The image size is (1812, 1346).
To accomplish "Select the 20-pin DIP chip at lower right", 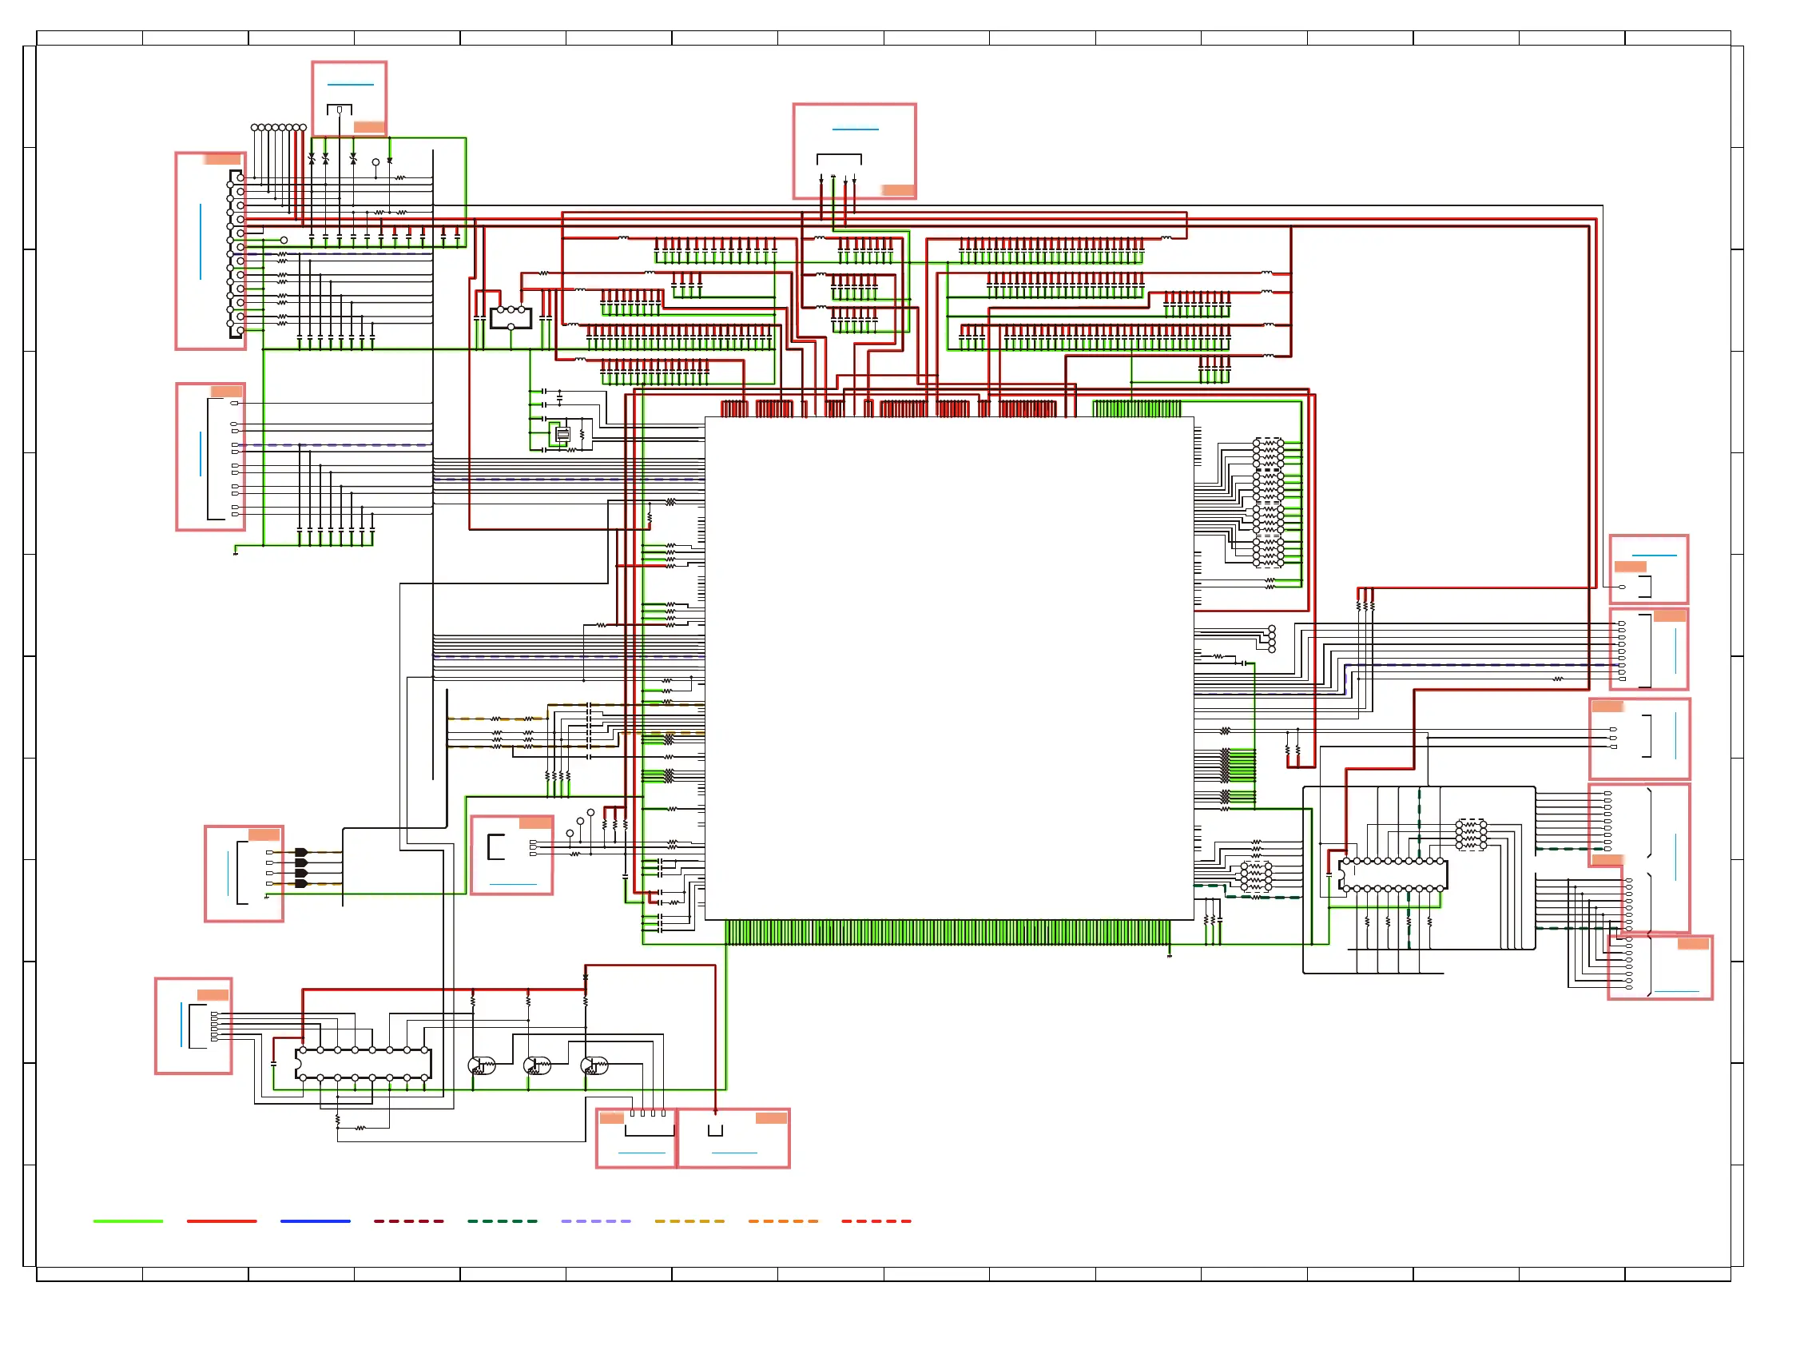I will (1393, 874).
